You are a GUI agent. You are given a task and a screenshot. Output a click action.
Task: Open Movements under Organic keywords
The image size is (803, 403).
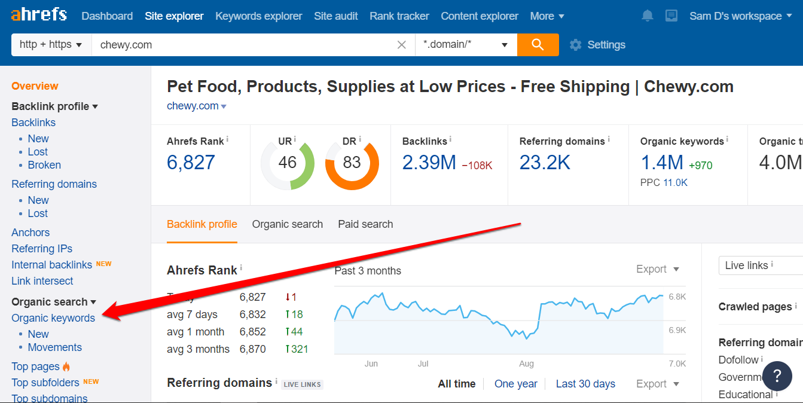pos(54,347)
